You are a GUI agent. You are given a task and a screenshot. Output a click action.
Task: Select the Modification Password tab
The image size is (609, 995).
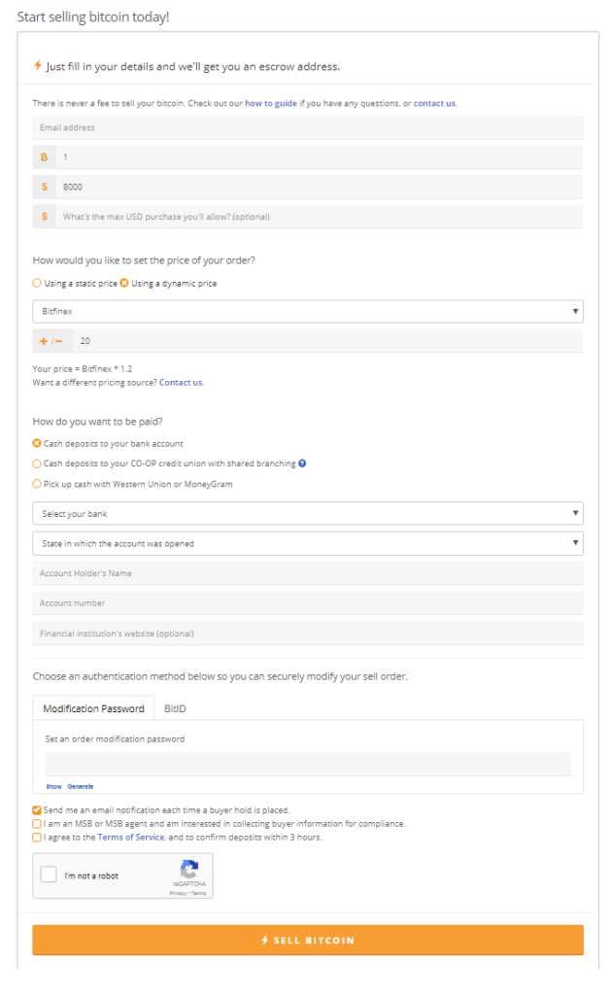[x=93, y=708]
